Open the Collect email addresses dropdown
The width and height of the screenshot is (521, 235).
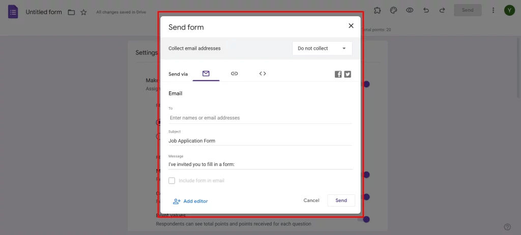click(x=322, y=48)
